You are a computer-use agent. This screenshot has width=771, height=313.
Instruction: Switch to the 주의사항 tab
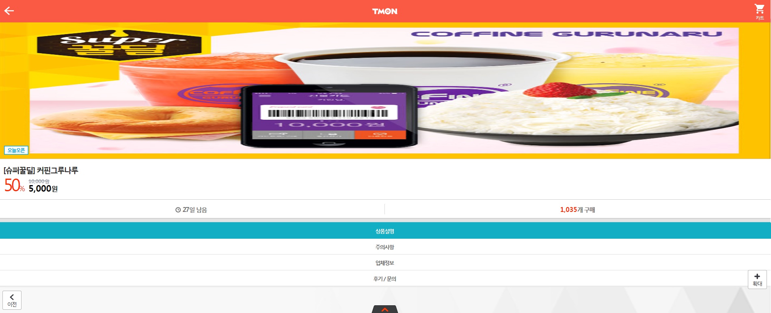tap(385, 247)
